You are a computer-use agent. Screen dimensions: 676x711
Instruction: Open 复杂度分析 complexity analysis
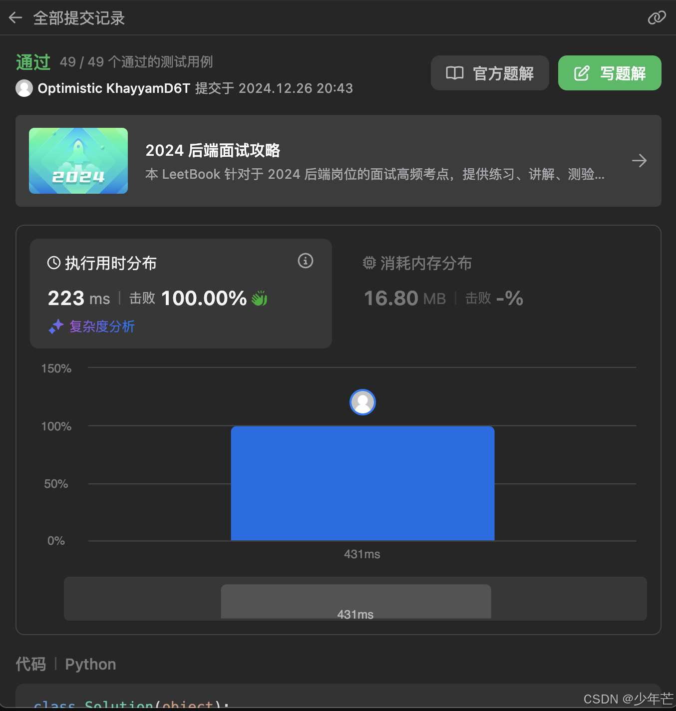102,327
